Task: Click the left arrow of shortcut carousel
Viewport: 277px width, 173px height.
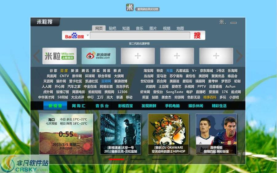Action: pyautogui.click(x=37, y=56)
